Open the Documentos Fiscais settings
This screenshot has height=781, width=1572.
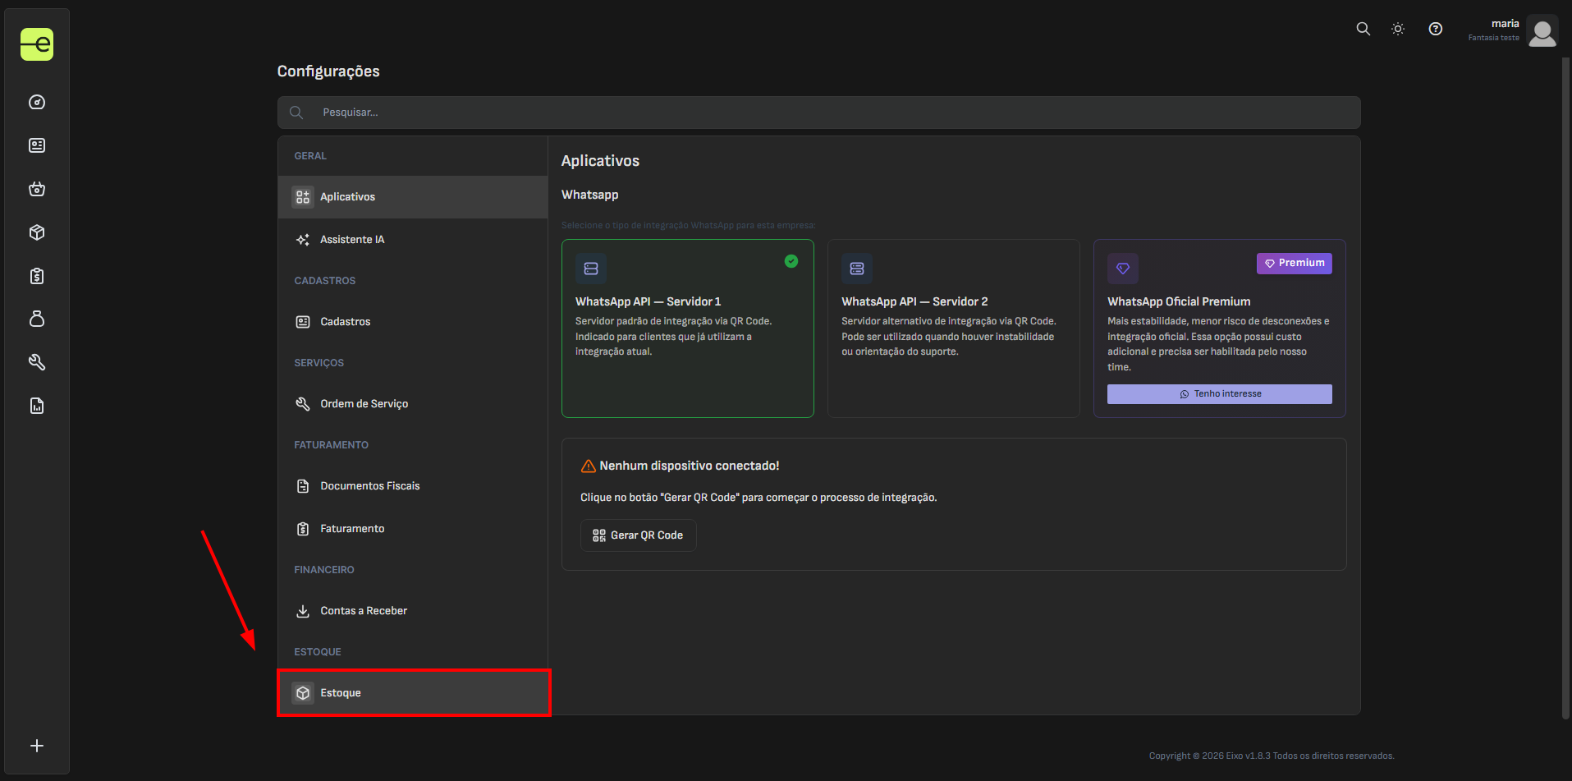click(x=413, y=486)
